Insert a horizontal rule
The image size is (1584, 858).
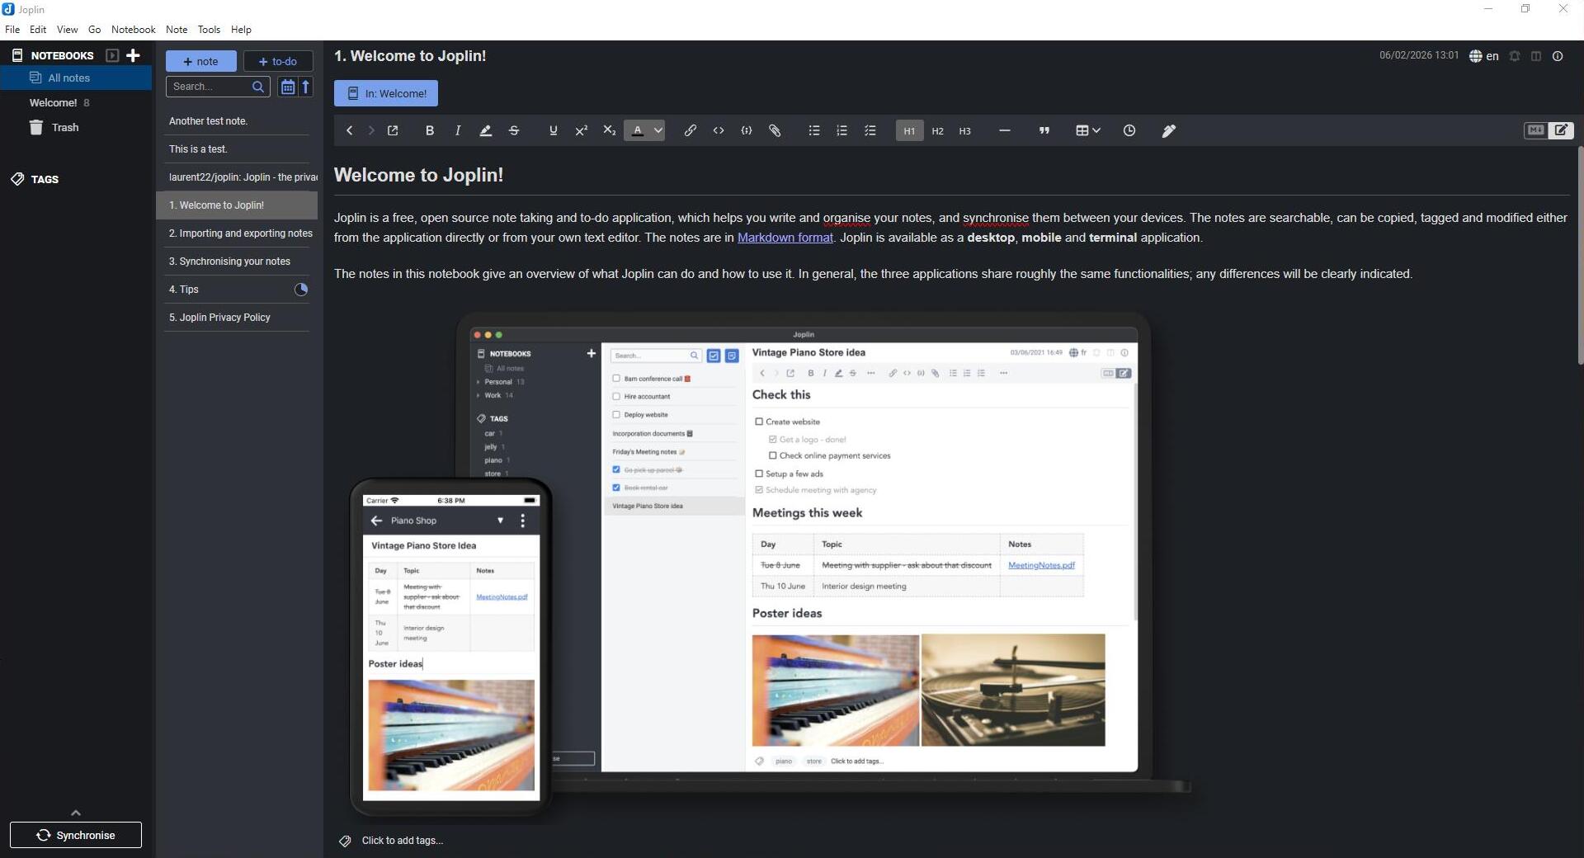coord(1004,130)
